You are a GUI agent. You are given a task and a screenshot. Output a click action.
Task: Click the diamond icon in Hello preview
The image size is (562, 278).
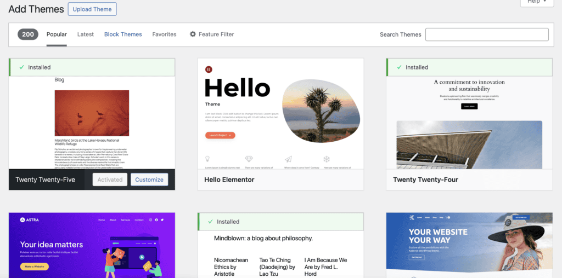(249, 159)
